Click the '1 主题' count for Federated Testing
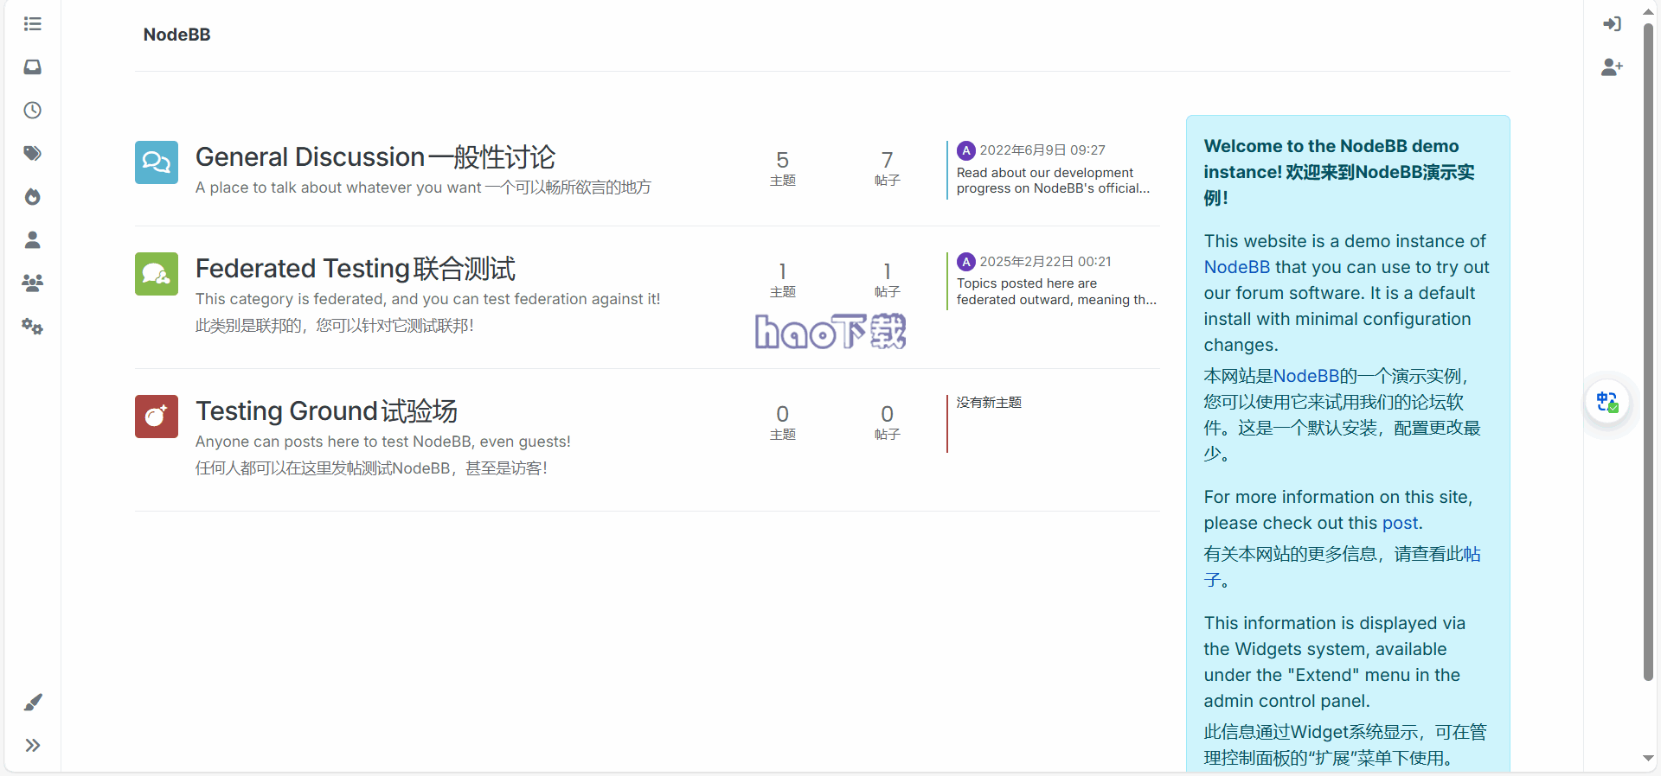The image size is (1661, 776). coord(782,280)
